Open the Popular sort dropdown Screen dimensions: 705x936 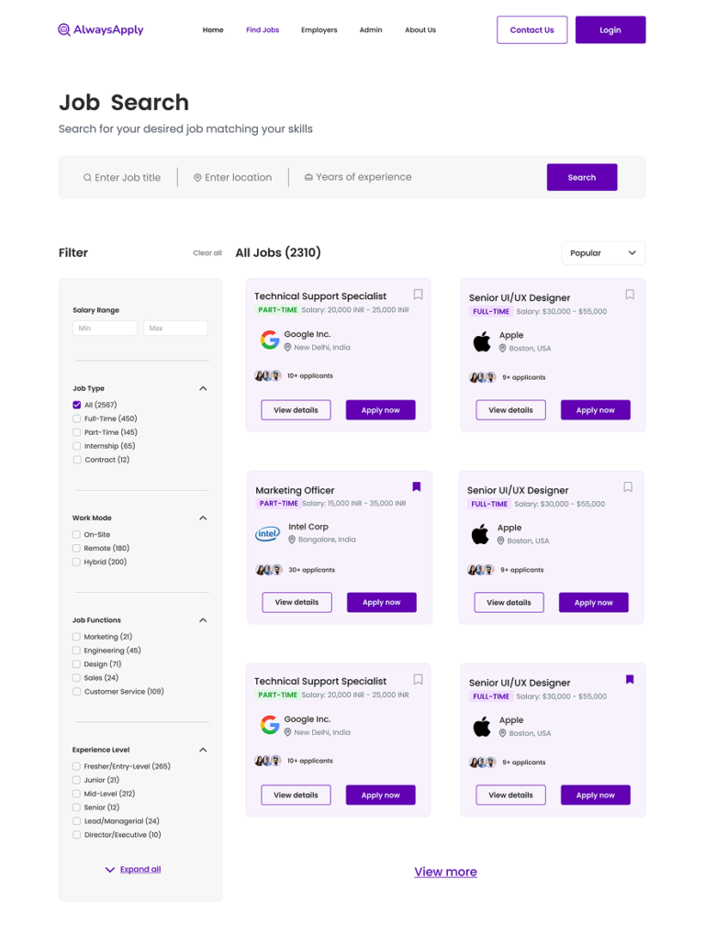[x=603, y=253]
